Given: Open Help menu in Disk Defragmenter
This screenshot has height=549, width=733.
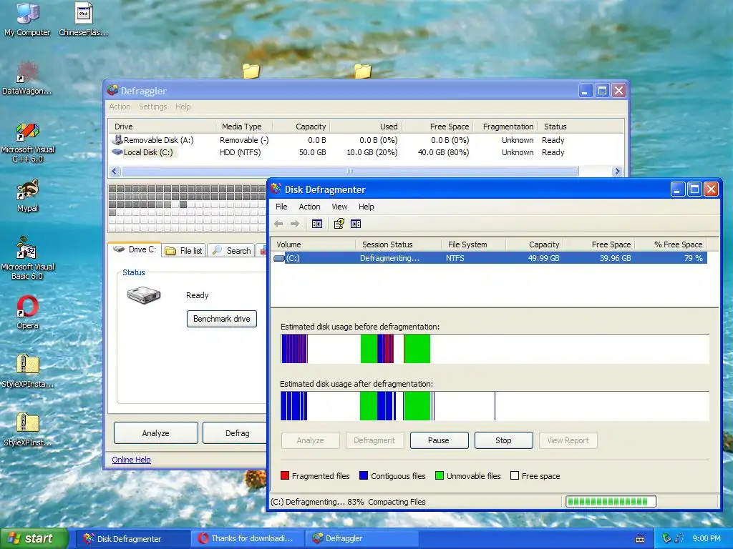Looking at the screenshot, I should click(366, 207).
